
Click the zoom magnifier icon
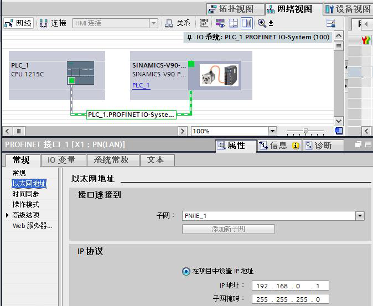point(262,23)
